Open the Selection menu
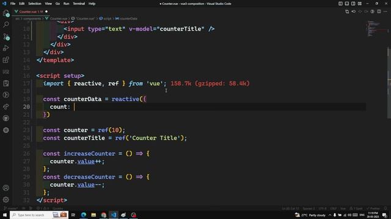The height and width of the screenshot is (219, 391). (35, 4)
